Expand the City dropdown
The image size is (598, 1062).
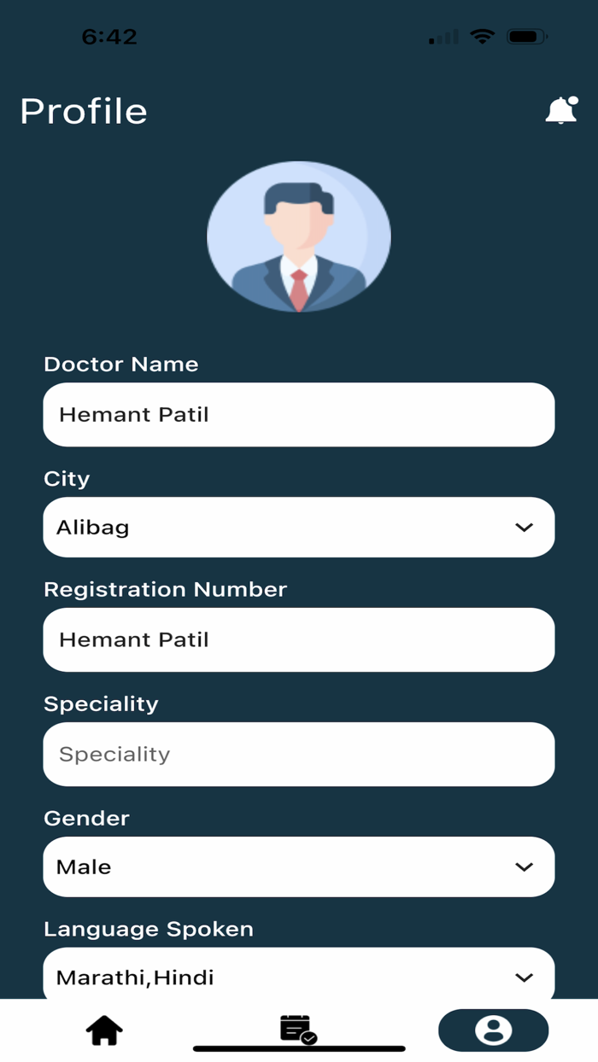298,527
